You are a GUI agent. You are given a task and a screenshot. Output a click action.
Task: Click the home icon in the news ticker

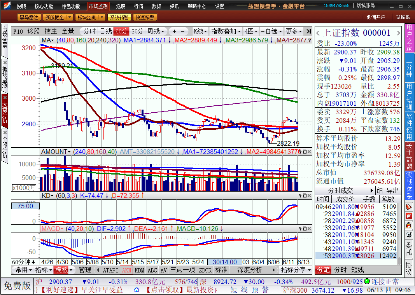tap(137, 290)
